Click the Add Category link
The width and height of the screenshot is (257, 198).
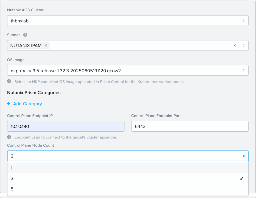(28, 104)
